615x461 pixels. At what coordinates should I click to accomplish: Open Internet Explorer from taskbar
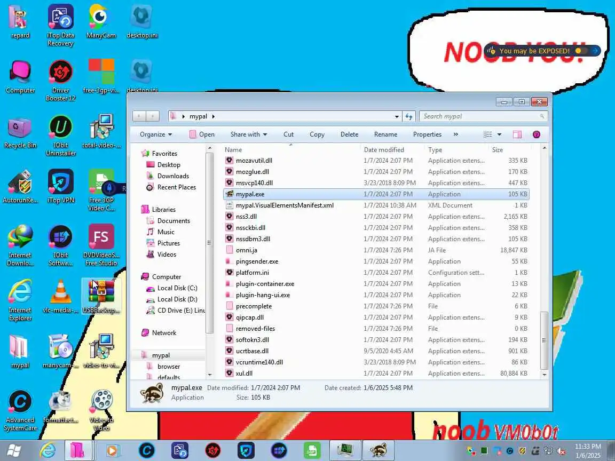[x=48, y=450]
